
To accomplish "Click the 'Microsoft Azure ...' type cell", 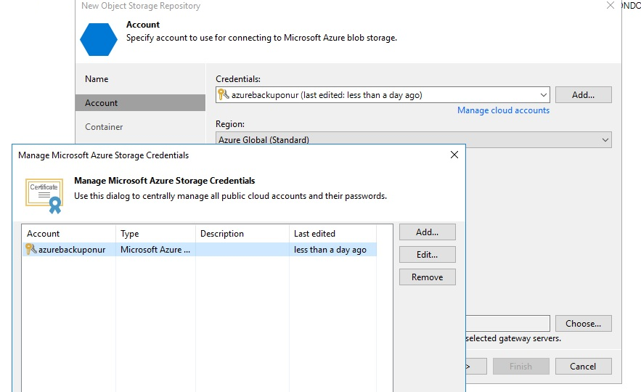I will (x=155, y=249).
